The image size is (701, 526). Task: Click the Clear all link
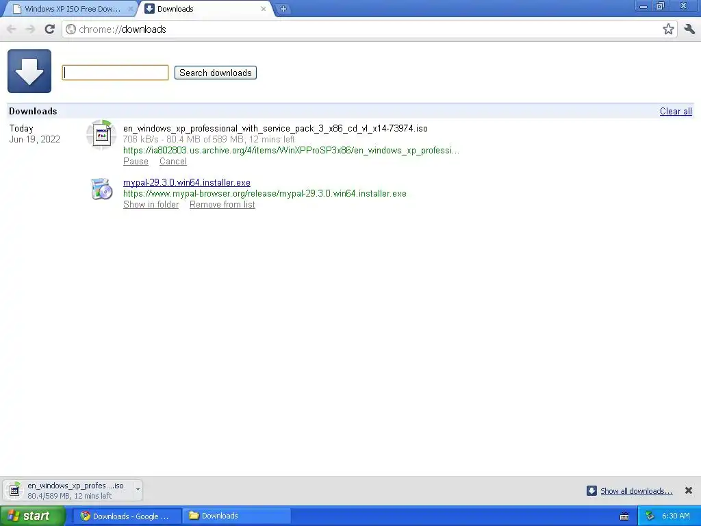pos(676,112)
